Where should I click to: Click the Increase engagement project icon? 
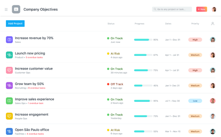[9, 116]
